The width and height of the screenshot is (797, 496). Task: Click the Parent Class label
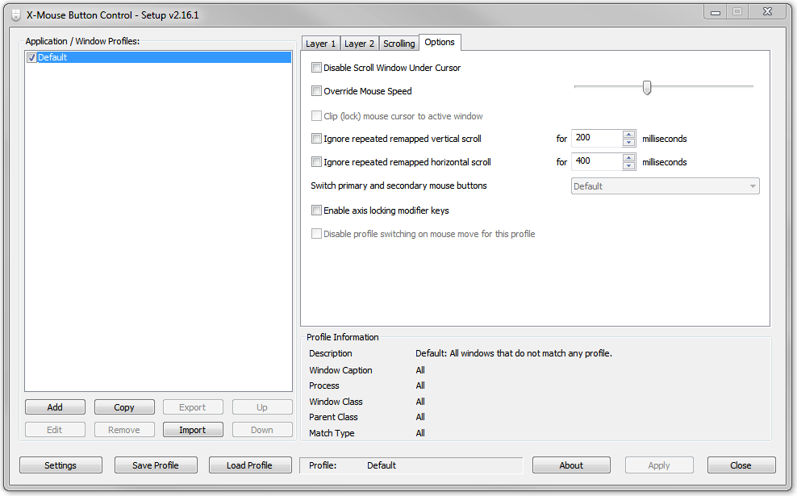tap(333, 417)
